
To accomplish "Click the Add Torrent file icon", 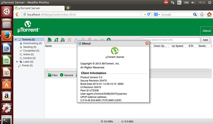I will pyautogui.click(x=49, y=40).
